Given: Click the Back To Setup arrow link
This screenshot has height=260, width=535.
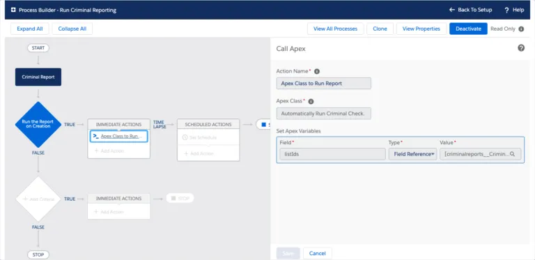Looking at the screenshot, I should (470, 10).
